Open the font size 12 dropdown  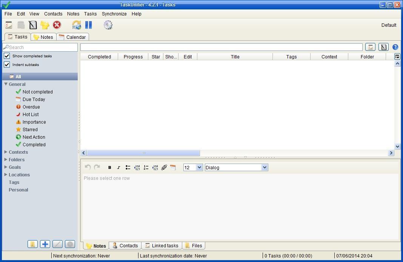(x=199, y=167)
